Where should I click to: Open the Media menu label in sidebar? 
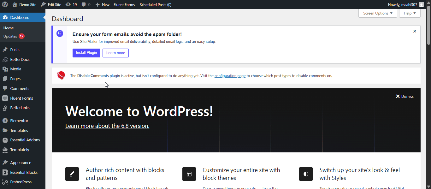[x=16, y=69]
